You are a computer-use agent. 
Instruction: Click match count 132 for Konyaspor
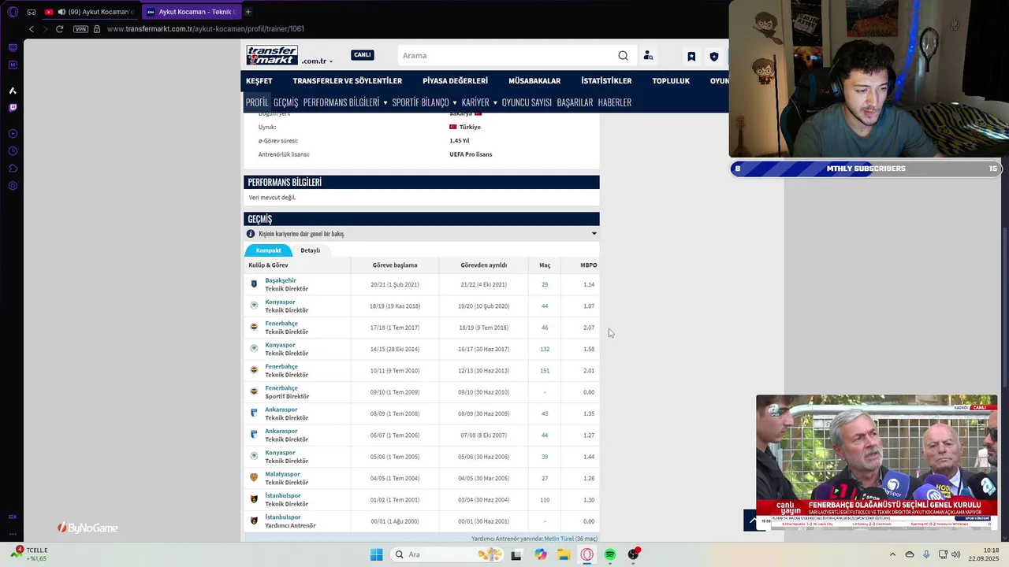tap(545, 349)
